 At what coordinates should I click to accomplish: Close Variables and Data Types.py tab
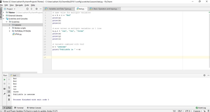pos(73,9)
